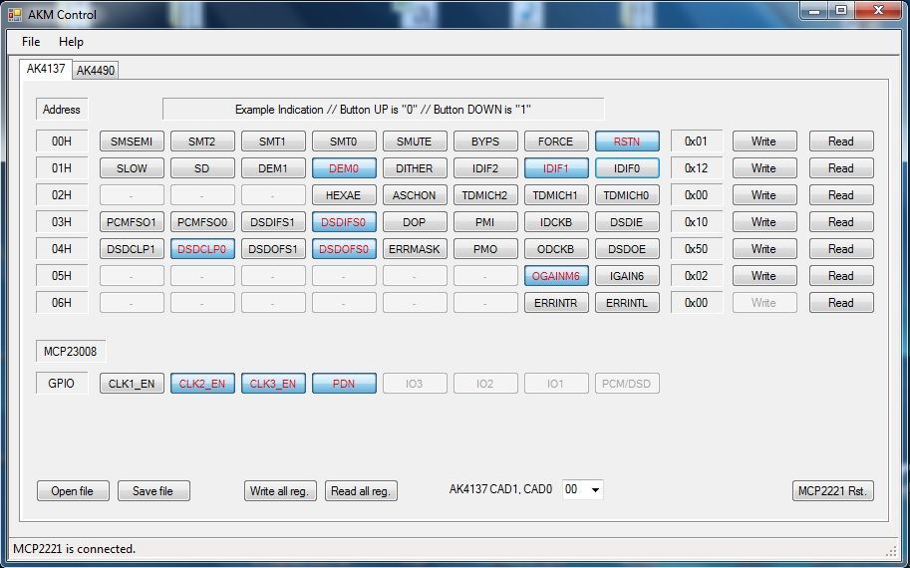Click Read for register 02H

tap(841, 195)
